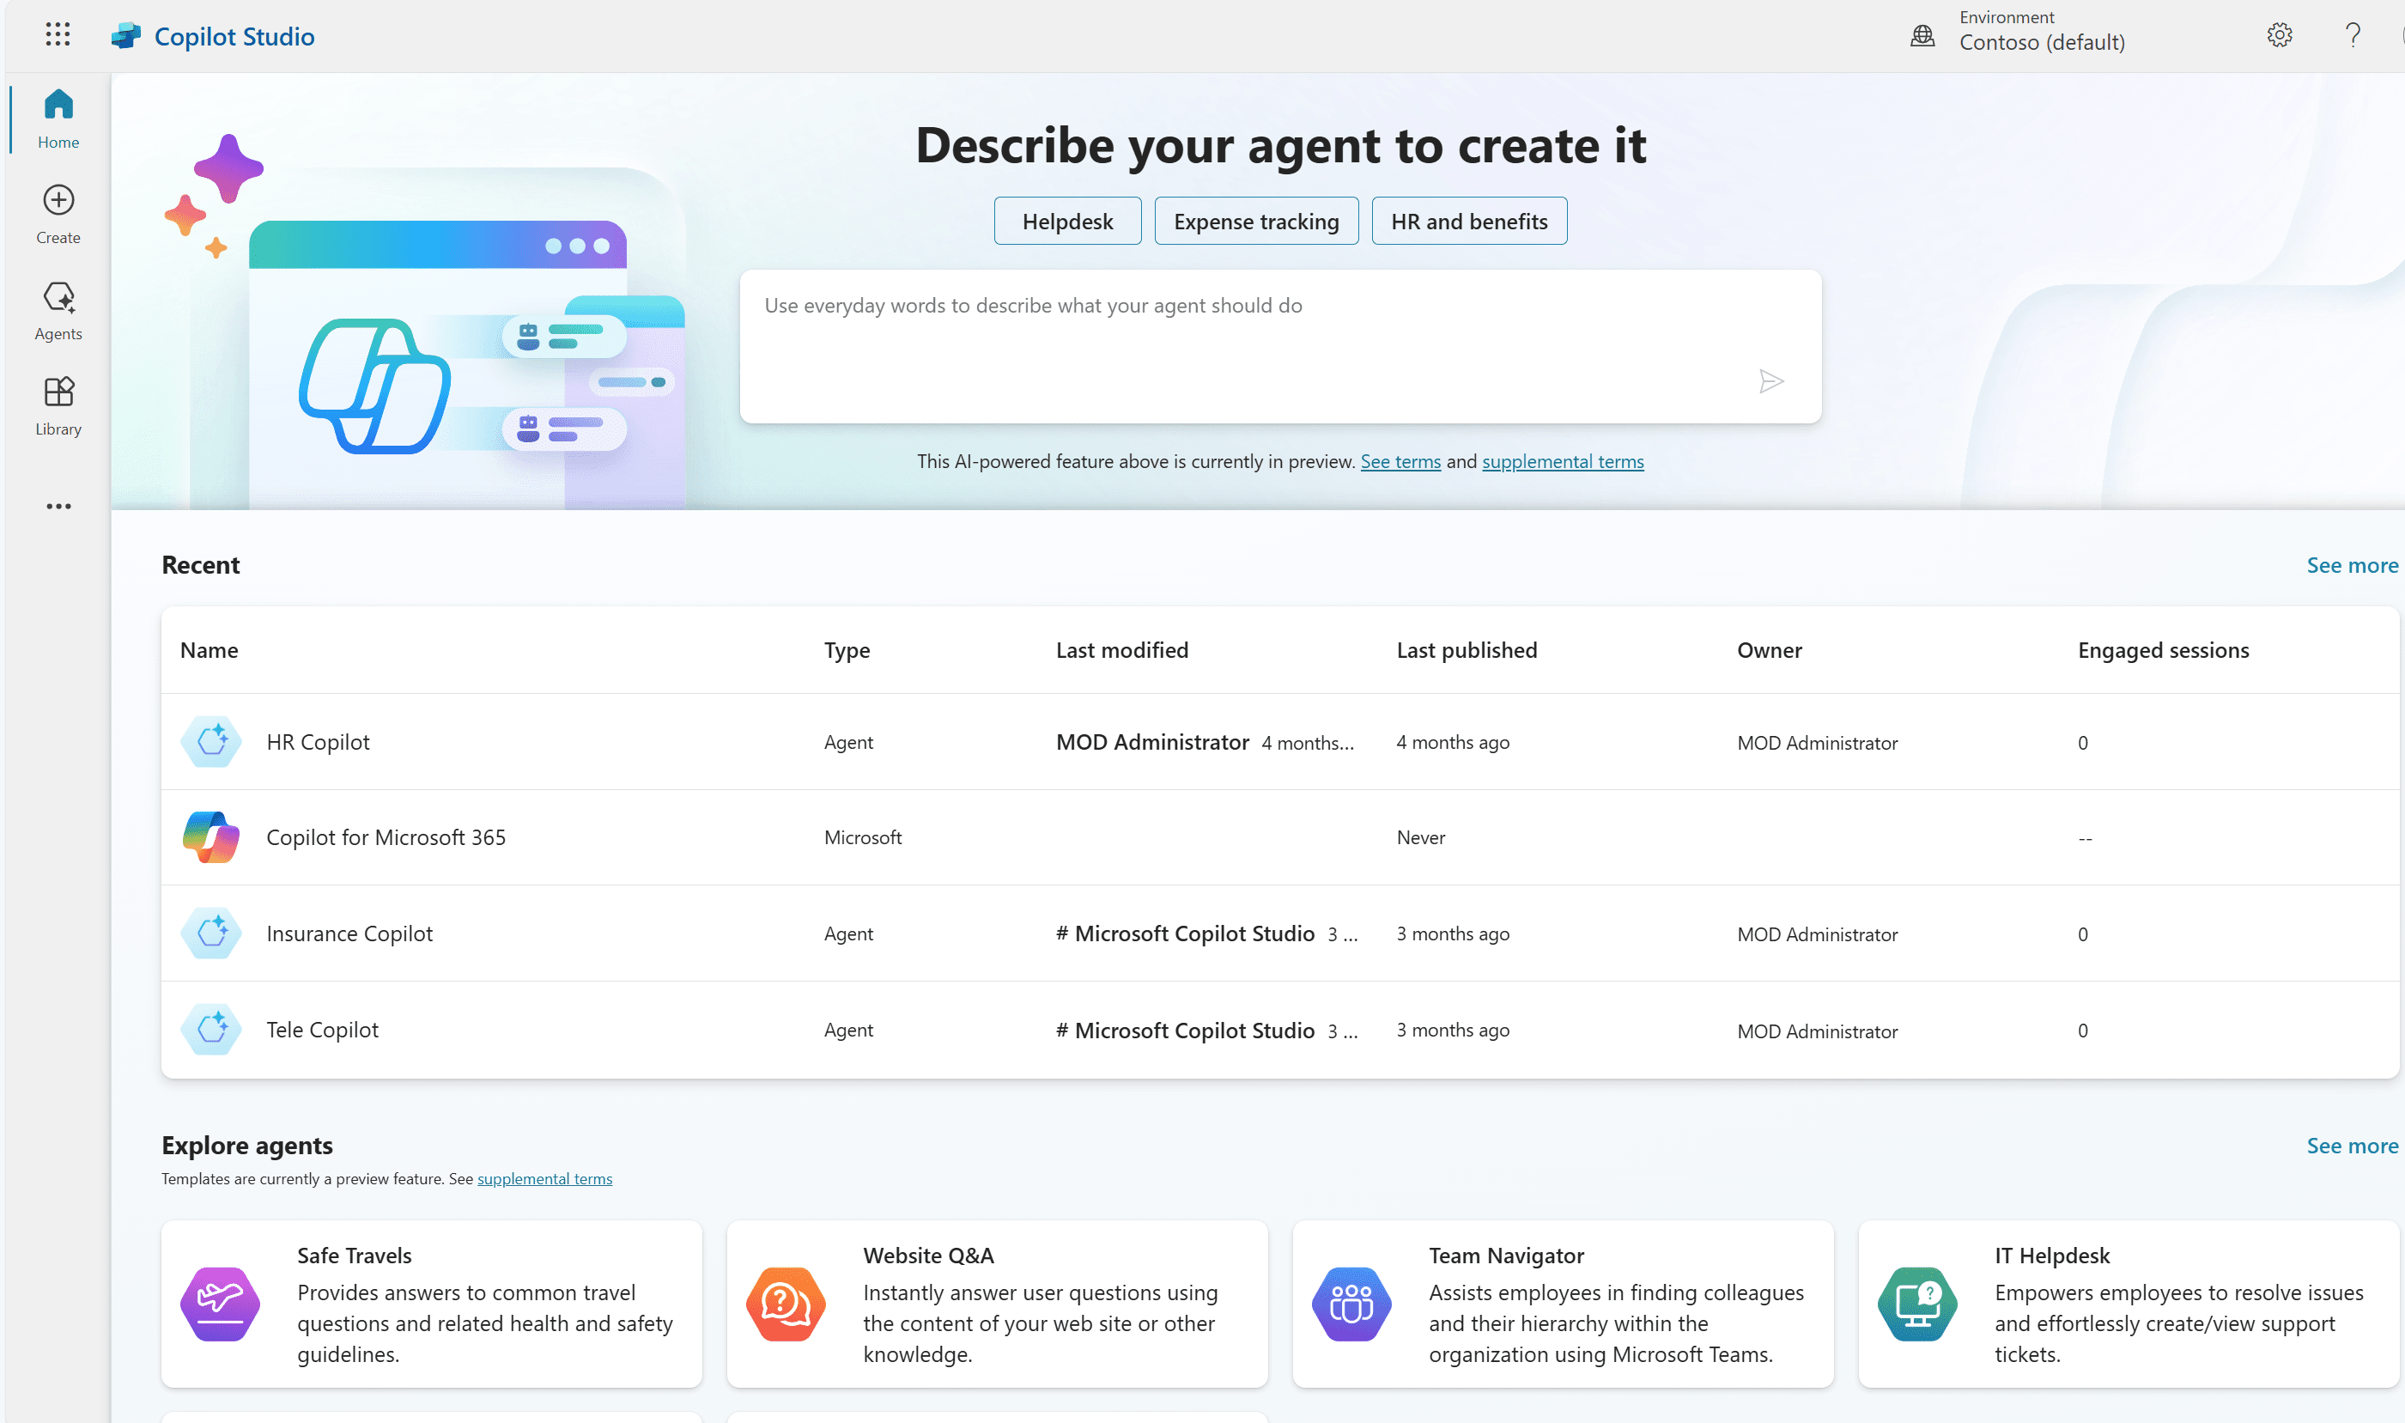Click the HR Copilot agent name
Viewport: 2405px width, 1423px height.
click(x=319, y=740)
